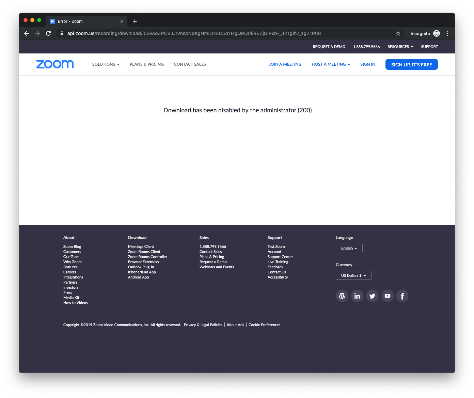Expand the Solutions dropdown menu
The width and height of the screenshot is (474, 398).
(106, 64)
